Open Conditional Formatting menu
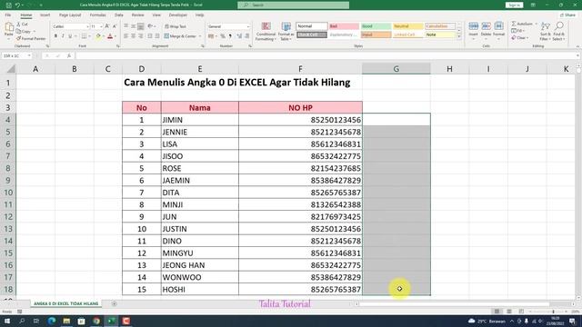 tap(266, 32)
